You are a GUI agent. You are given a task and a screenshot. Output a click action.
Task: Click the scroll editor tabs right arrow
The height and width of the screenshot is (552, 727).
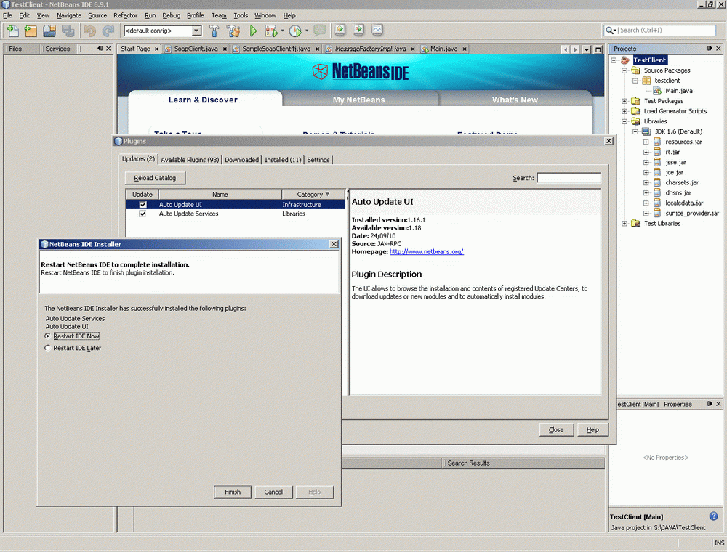click(x=575, y=49)
